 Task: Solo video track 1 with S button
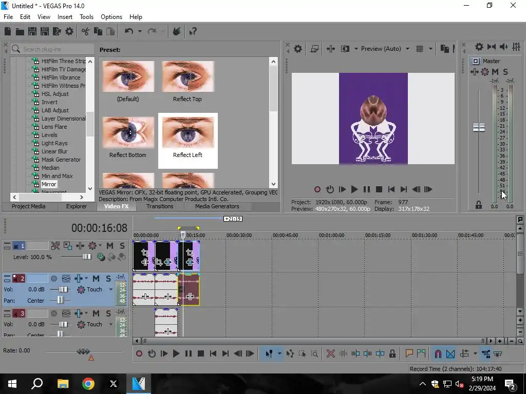coord(122,246)
